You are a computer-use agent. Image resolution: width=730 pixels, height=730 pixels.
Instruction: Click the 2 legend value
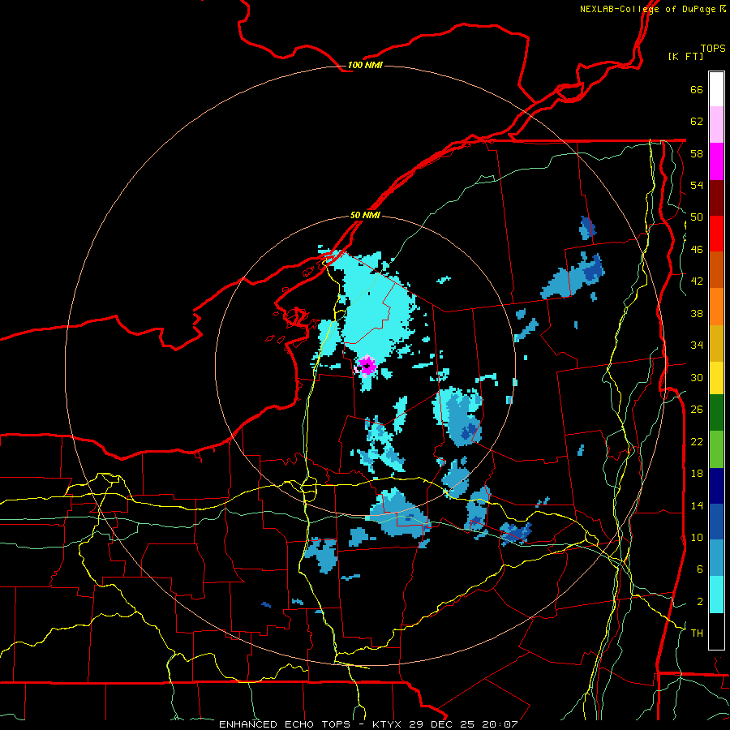(699, 602)
